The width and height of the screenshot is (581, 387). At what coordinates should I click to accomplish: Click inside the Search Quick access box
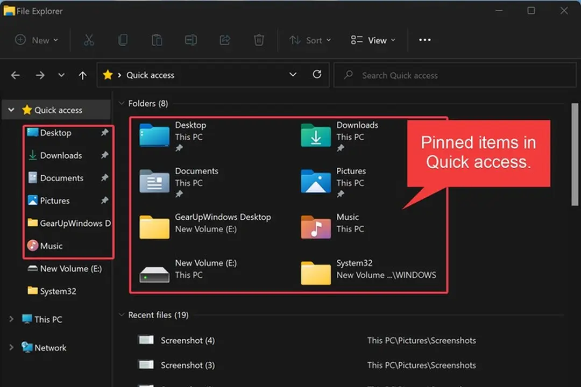point(455,75)
